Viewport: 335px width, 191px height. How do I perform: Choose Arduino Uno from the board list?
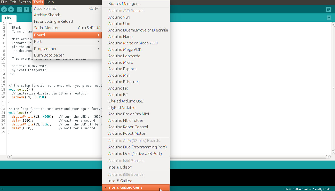point(119,24)
